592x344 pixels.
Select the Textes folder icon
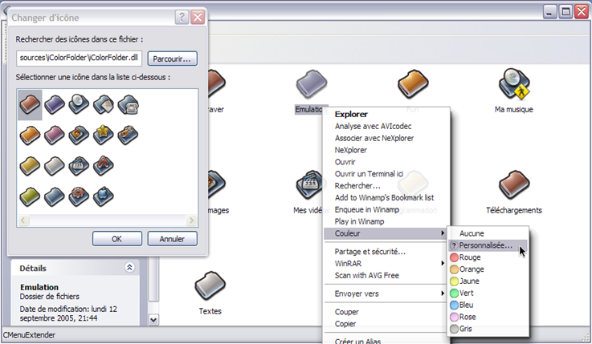210,289
